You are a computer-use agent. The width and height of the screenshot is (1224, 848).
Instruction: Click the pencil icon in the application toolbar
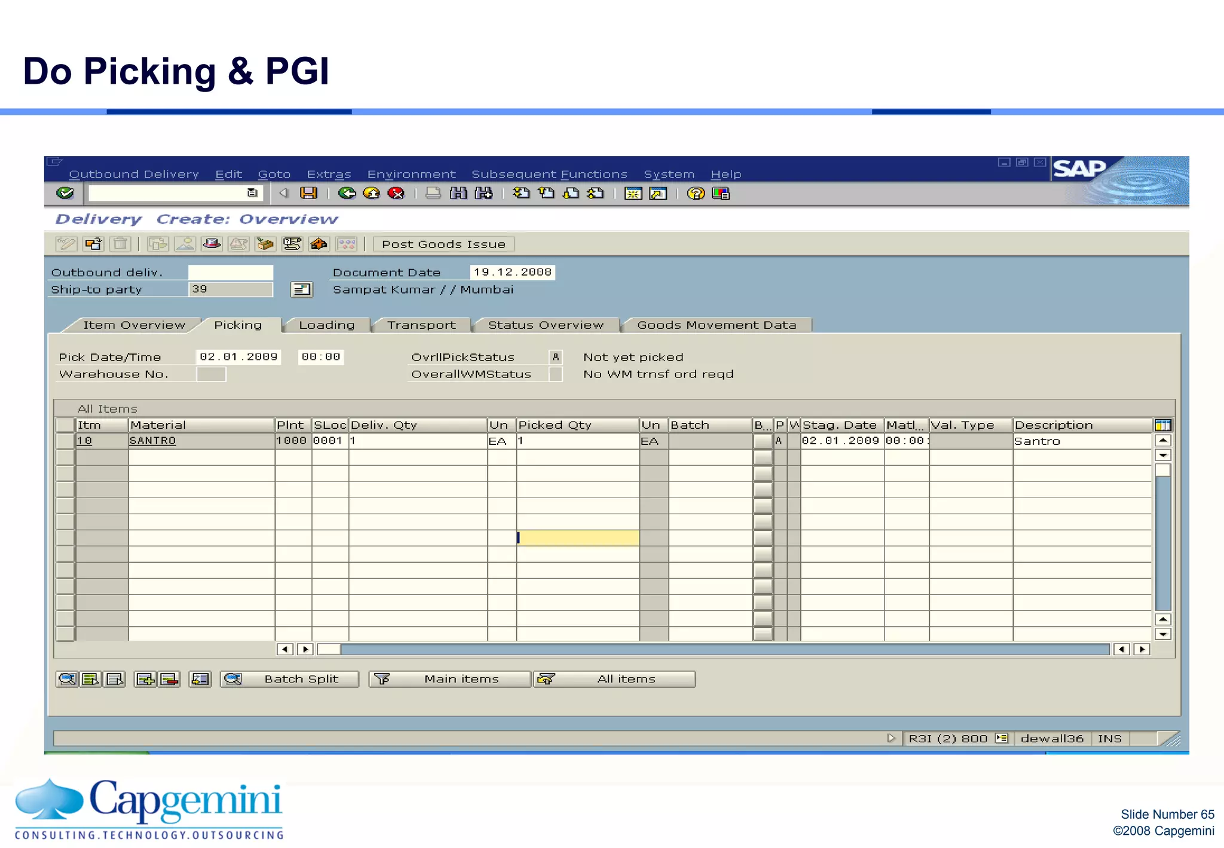click(66, 244)
